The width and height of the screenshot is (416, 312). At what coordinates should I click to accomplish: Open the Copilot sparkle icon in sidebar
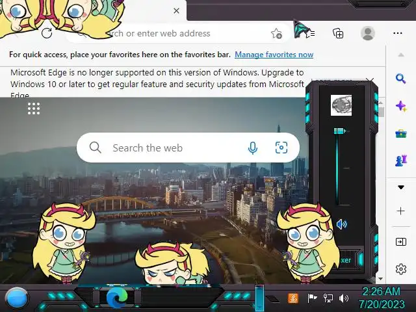[401, 106]
